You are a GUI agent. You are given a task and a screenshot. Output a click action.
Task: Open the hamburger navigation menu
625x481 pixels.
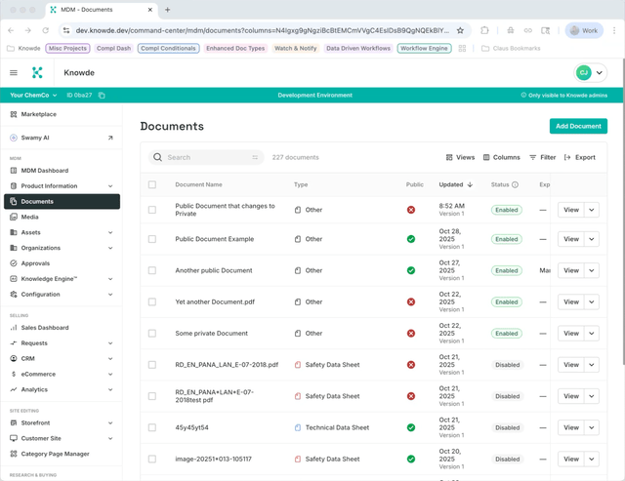click(x=14, y=72)
